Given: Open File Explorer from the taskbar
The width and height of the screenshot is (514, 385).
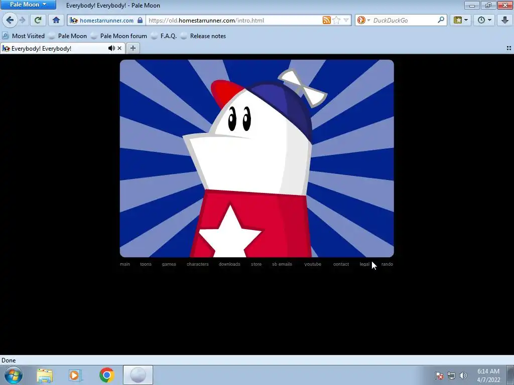Looking at the screenshot, I should [45, 375].
